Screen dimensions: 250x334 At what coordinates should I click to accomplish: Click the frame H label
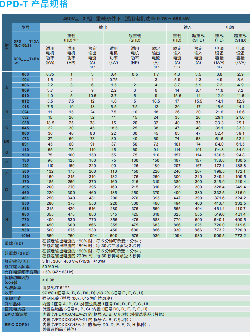[7, 219]
